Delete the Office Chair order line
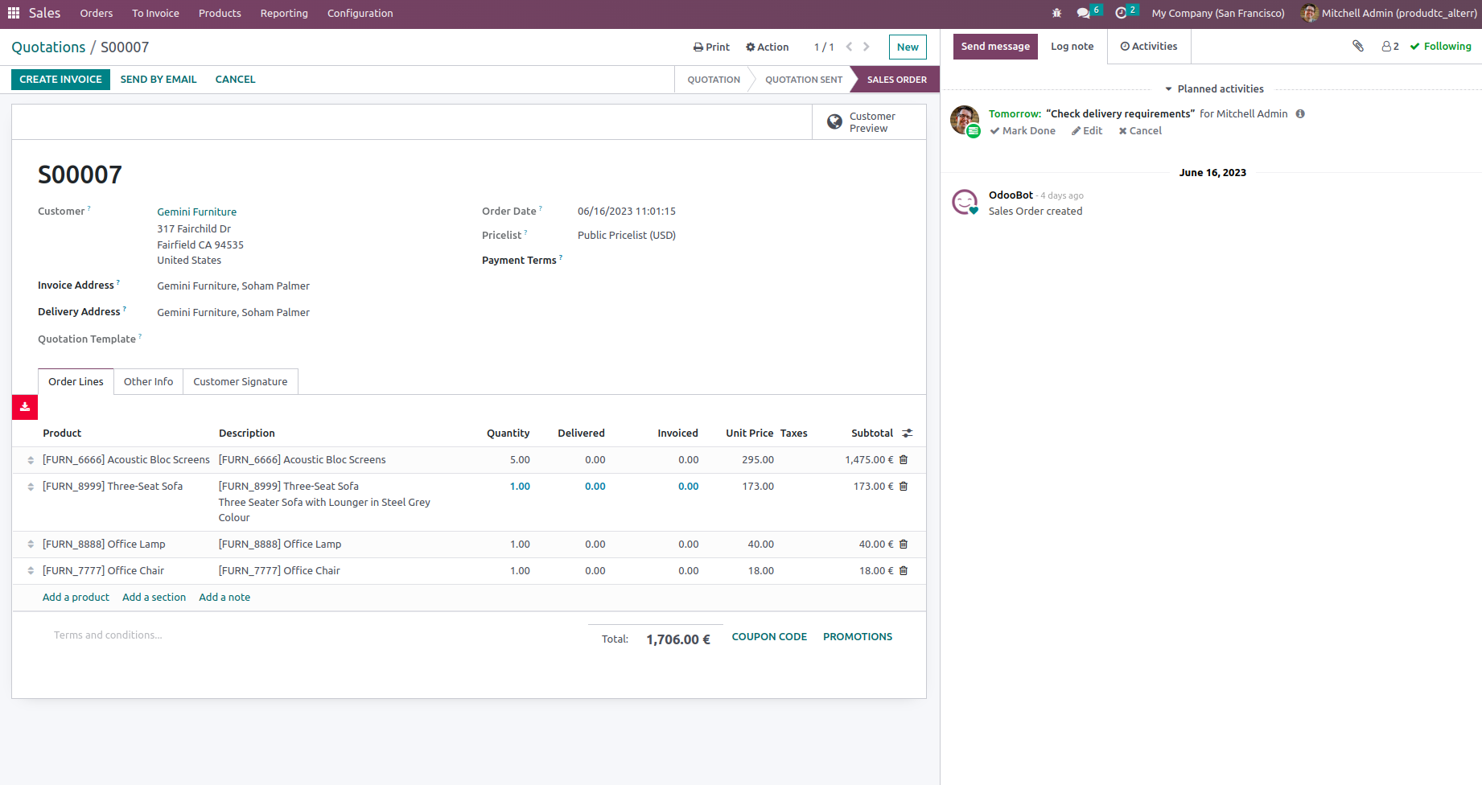This screenshot has width=1482, height=785. [904, 571]
